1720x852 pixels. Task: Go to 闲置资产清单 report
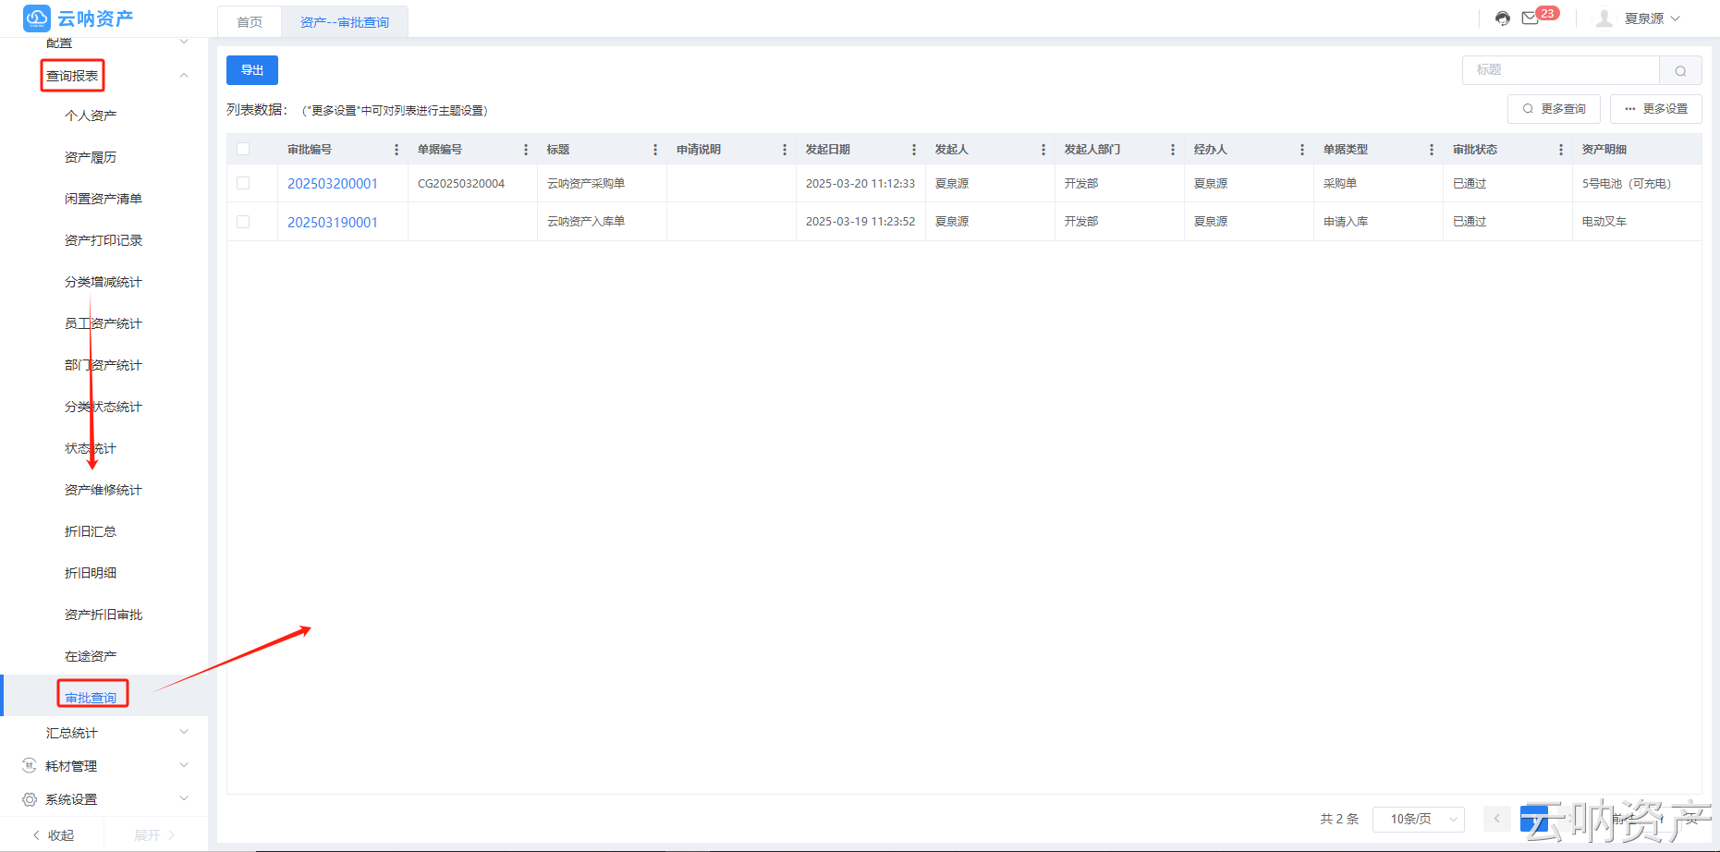click(x=104, y=199)
